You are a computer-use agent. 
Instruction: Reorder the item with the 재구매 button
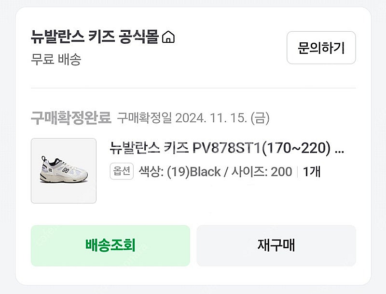pyautogui.click(x=276, y=245)
